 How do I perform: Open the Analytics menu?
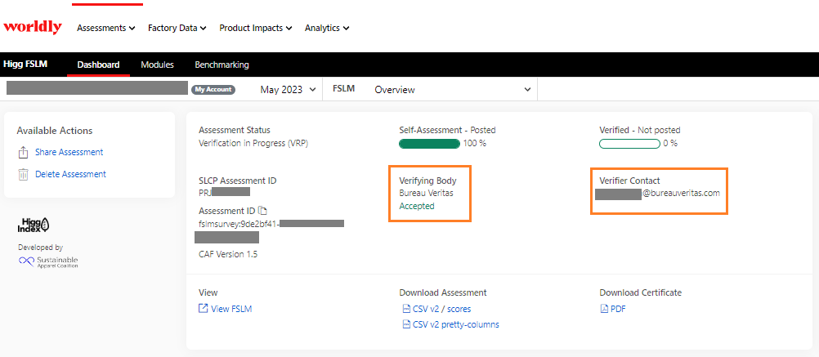[x=327, y=28]
